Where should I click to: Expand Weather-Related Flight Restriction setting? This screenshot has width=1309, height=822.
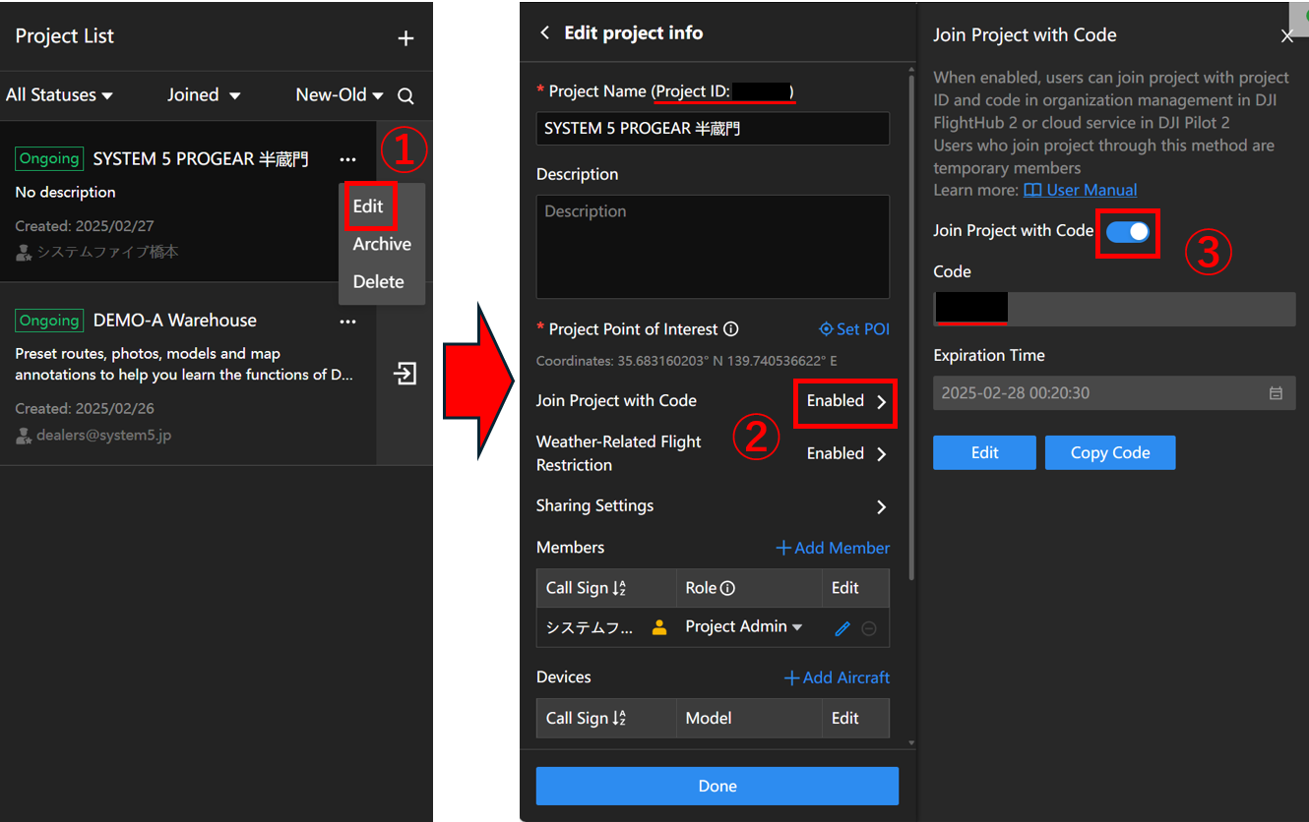pos(847,453)
